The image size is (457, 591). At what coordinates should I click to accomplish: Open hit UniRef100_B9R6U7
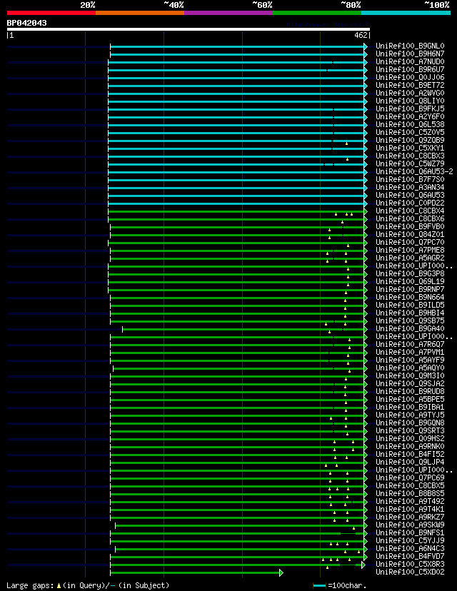tap(410, 70)
